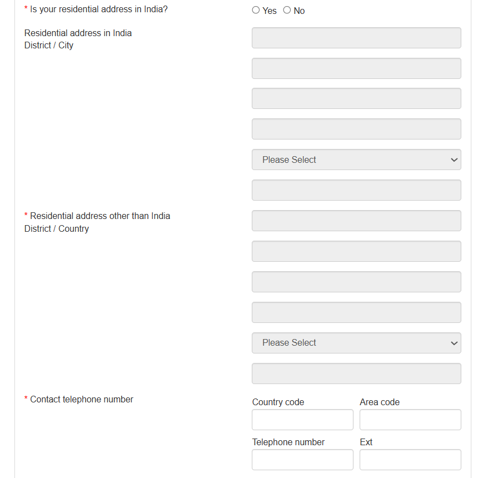
Task: Open the Please Select dropdown for non-India address
Action: 356,343
